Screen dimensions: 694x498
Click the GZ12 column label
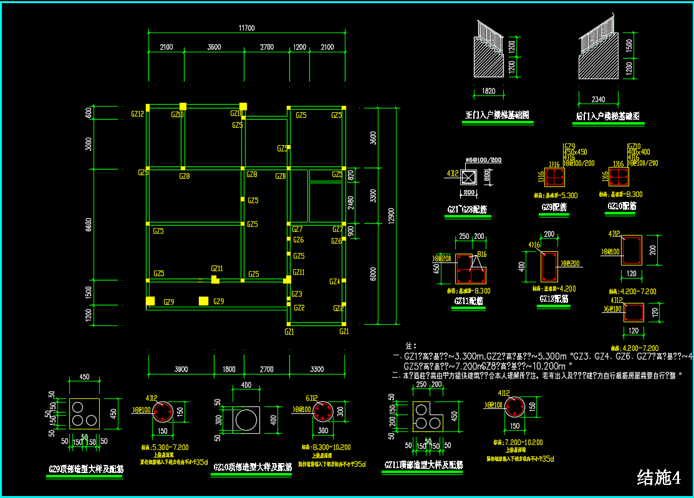point(137,114)
